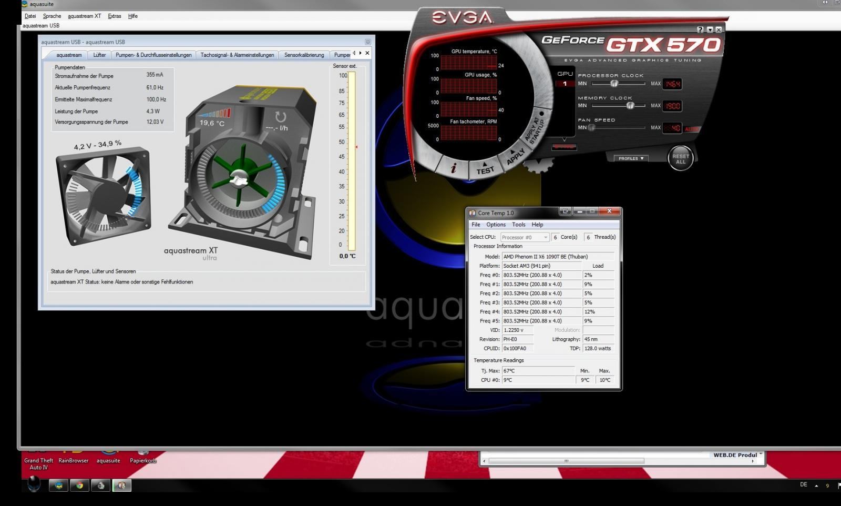
Task: Click the aquasuite logo in the title bar
Action: pyautogui.click(x=25, y=4)
